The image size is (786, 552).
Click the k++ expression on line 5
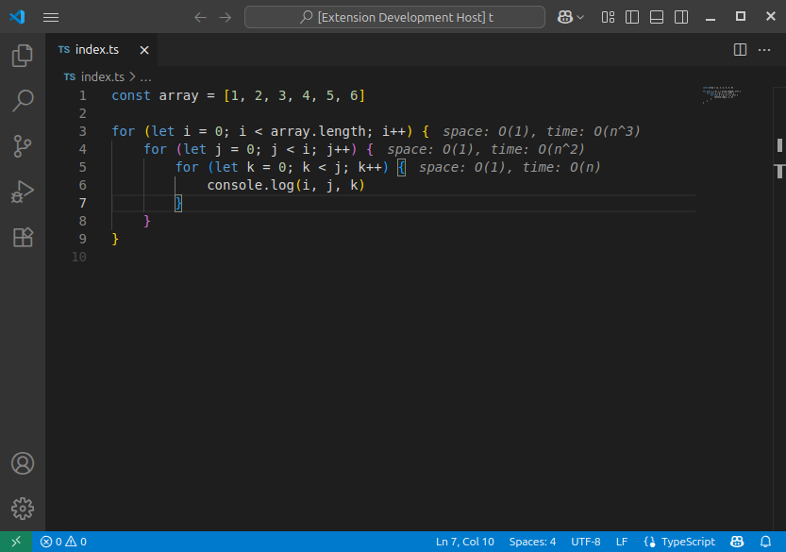tap(370, 167)
